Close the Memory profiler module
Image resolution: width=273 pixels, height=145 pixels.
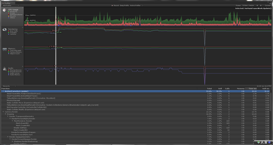(23, 47)
